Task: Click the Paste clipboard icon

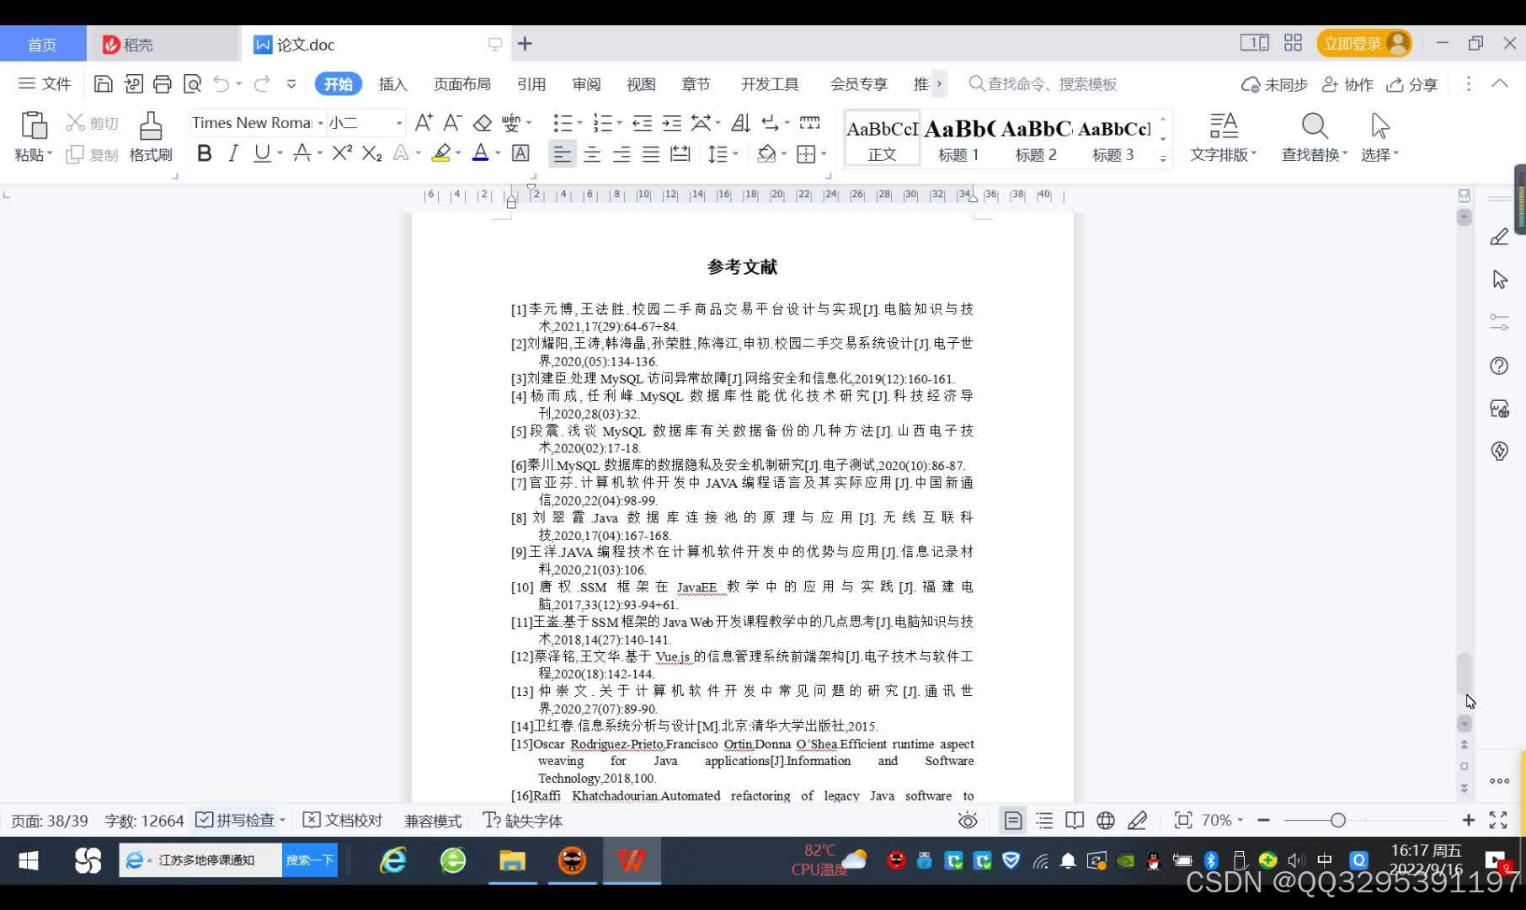Action: point(34,125)
